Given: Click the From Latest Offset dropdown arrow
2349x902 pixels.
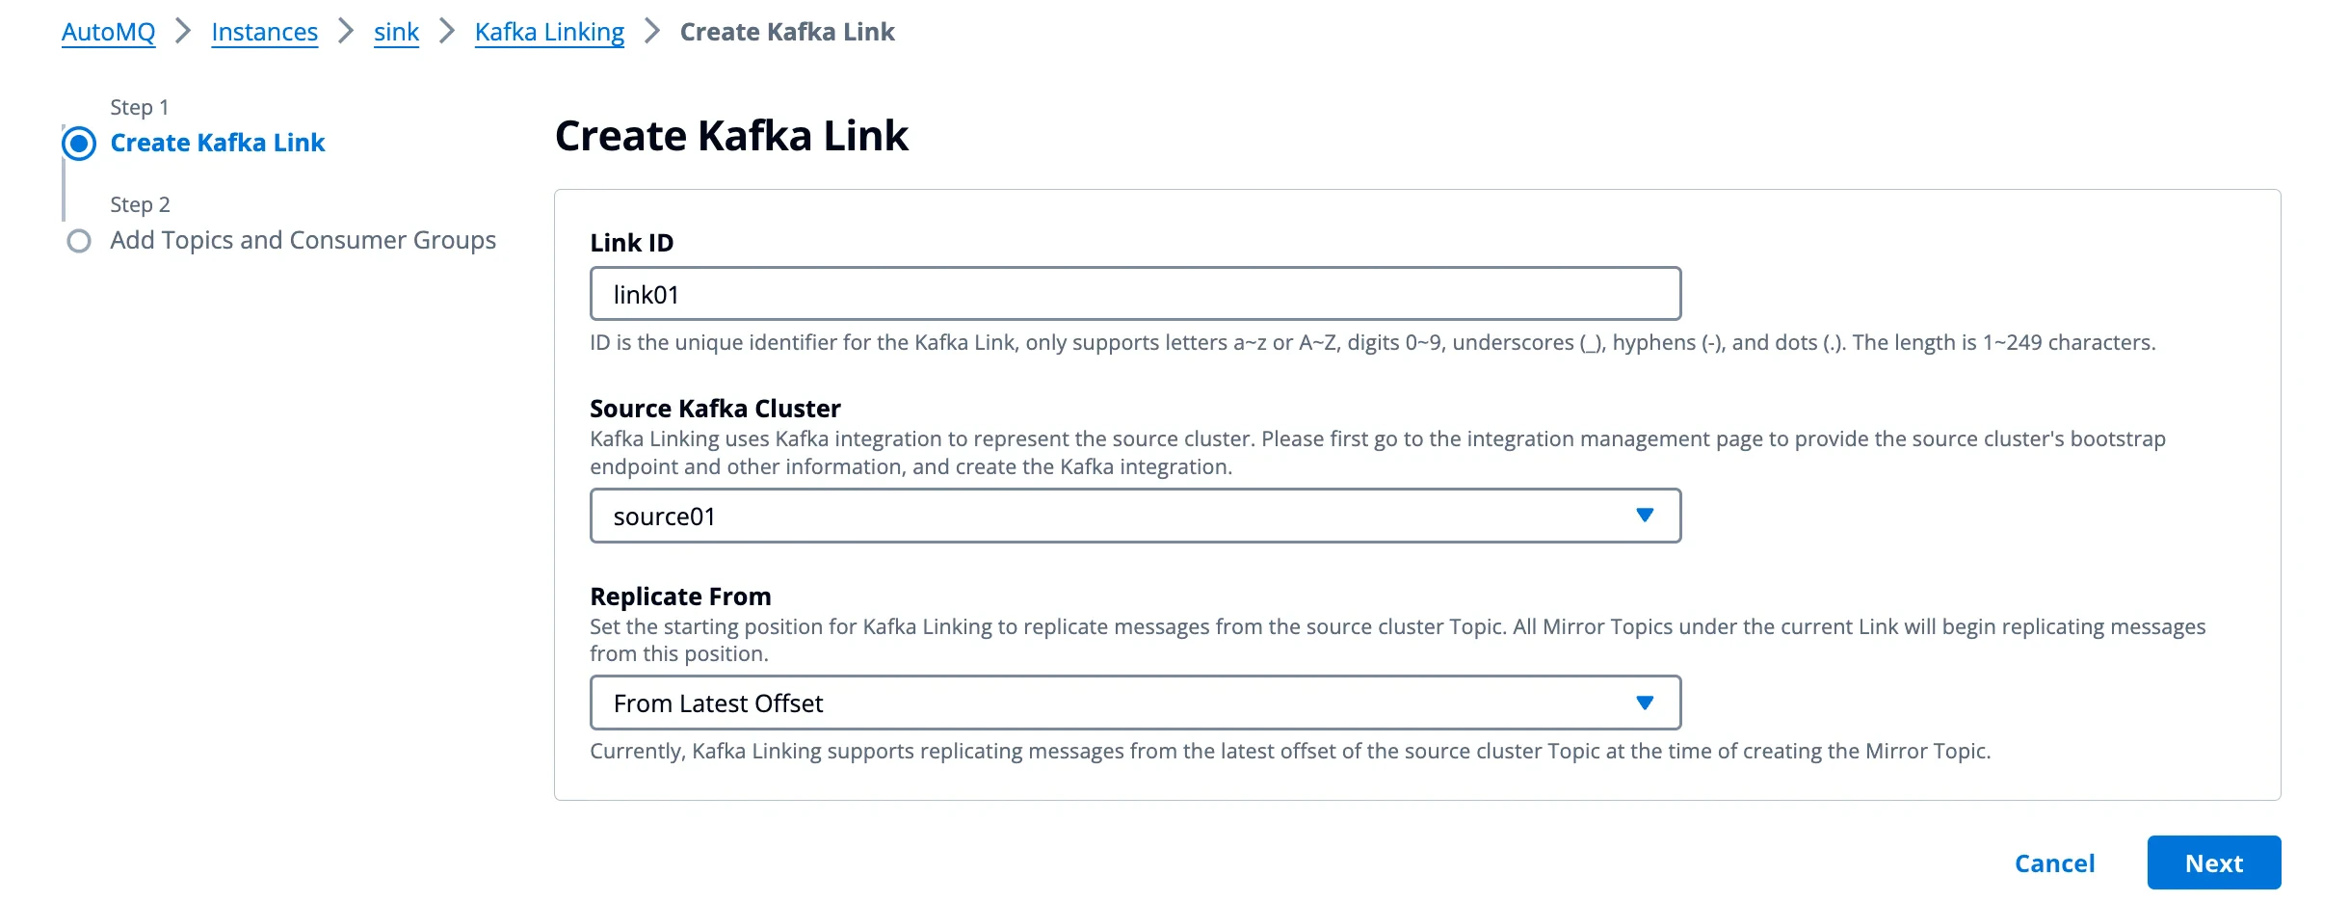Looking at the screenshot, I should coord(1645,703).
